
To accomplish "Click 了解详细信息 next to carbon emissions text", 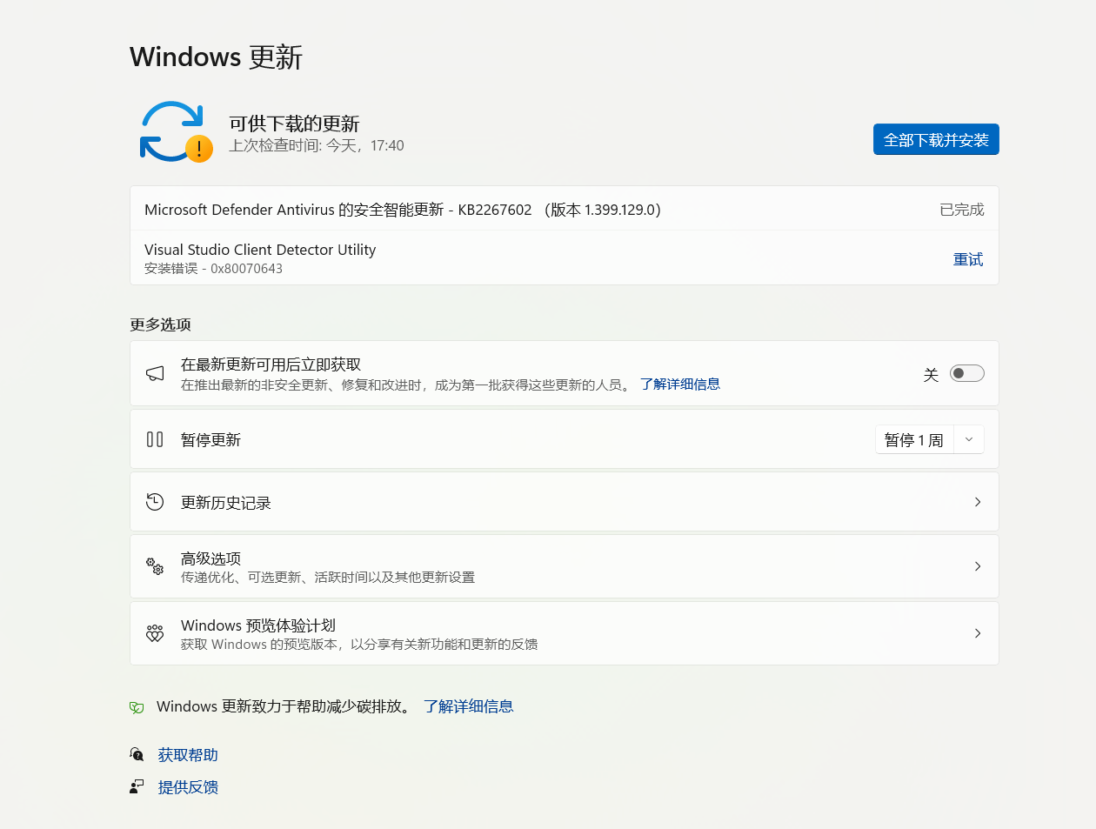I will click(469, 706).
